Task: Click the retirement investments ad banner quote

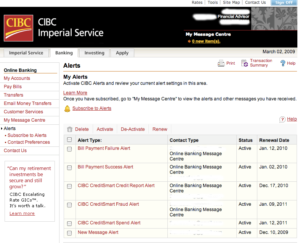Action: pos(29,177)
